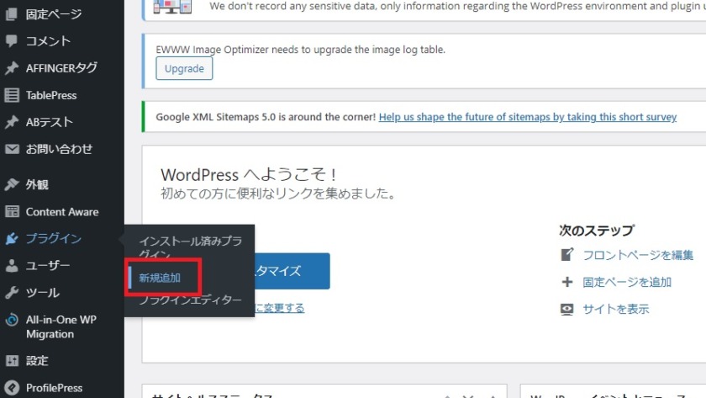Click the 外観 paintbrush icon
706x398 pixels.
12,184
